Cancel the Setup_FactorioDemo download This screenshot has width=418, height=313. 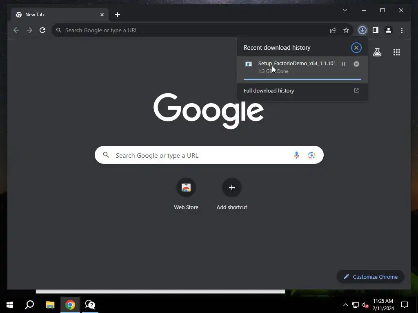point(356,64)
